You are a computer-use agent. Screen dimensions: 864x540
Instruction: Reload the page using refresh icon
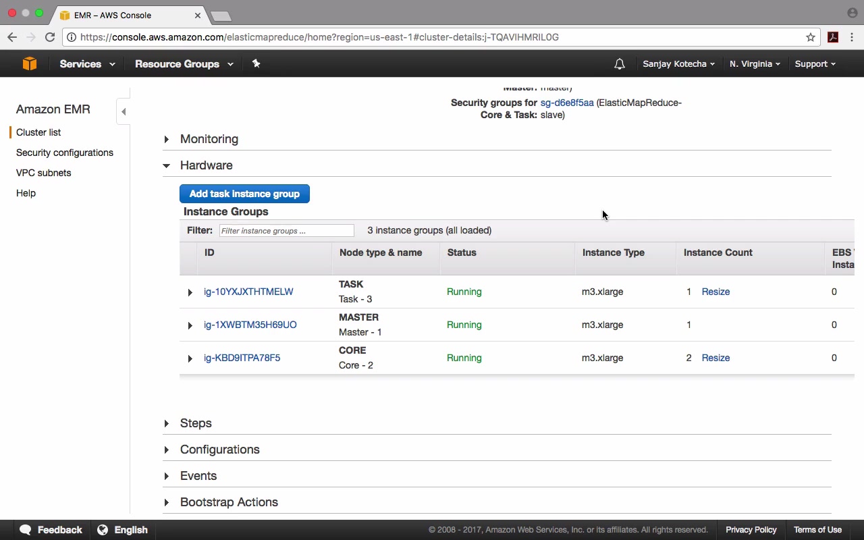tap(50, 37)
